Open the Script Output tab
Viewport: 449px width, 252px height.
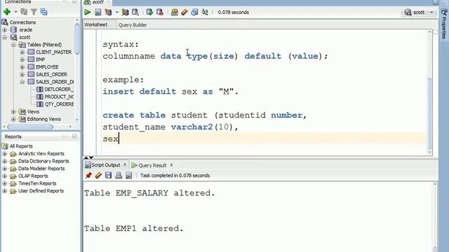[106, 165]
